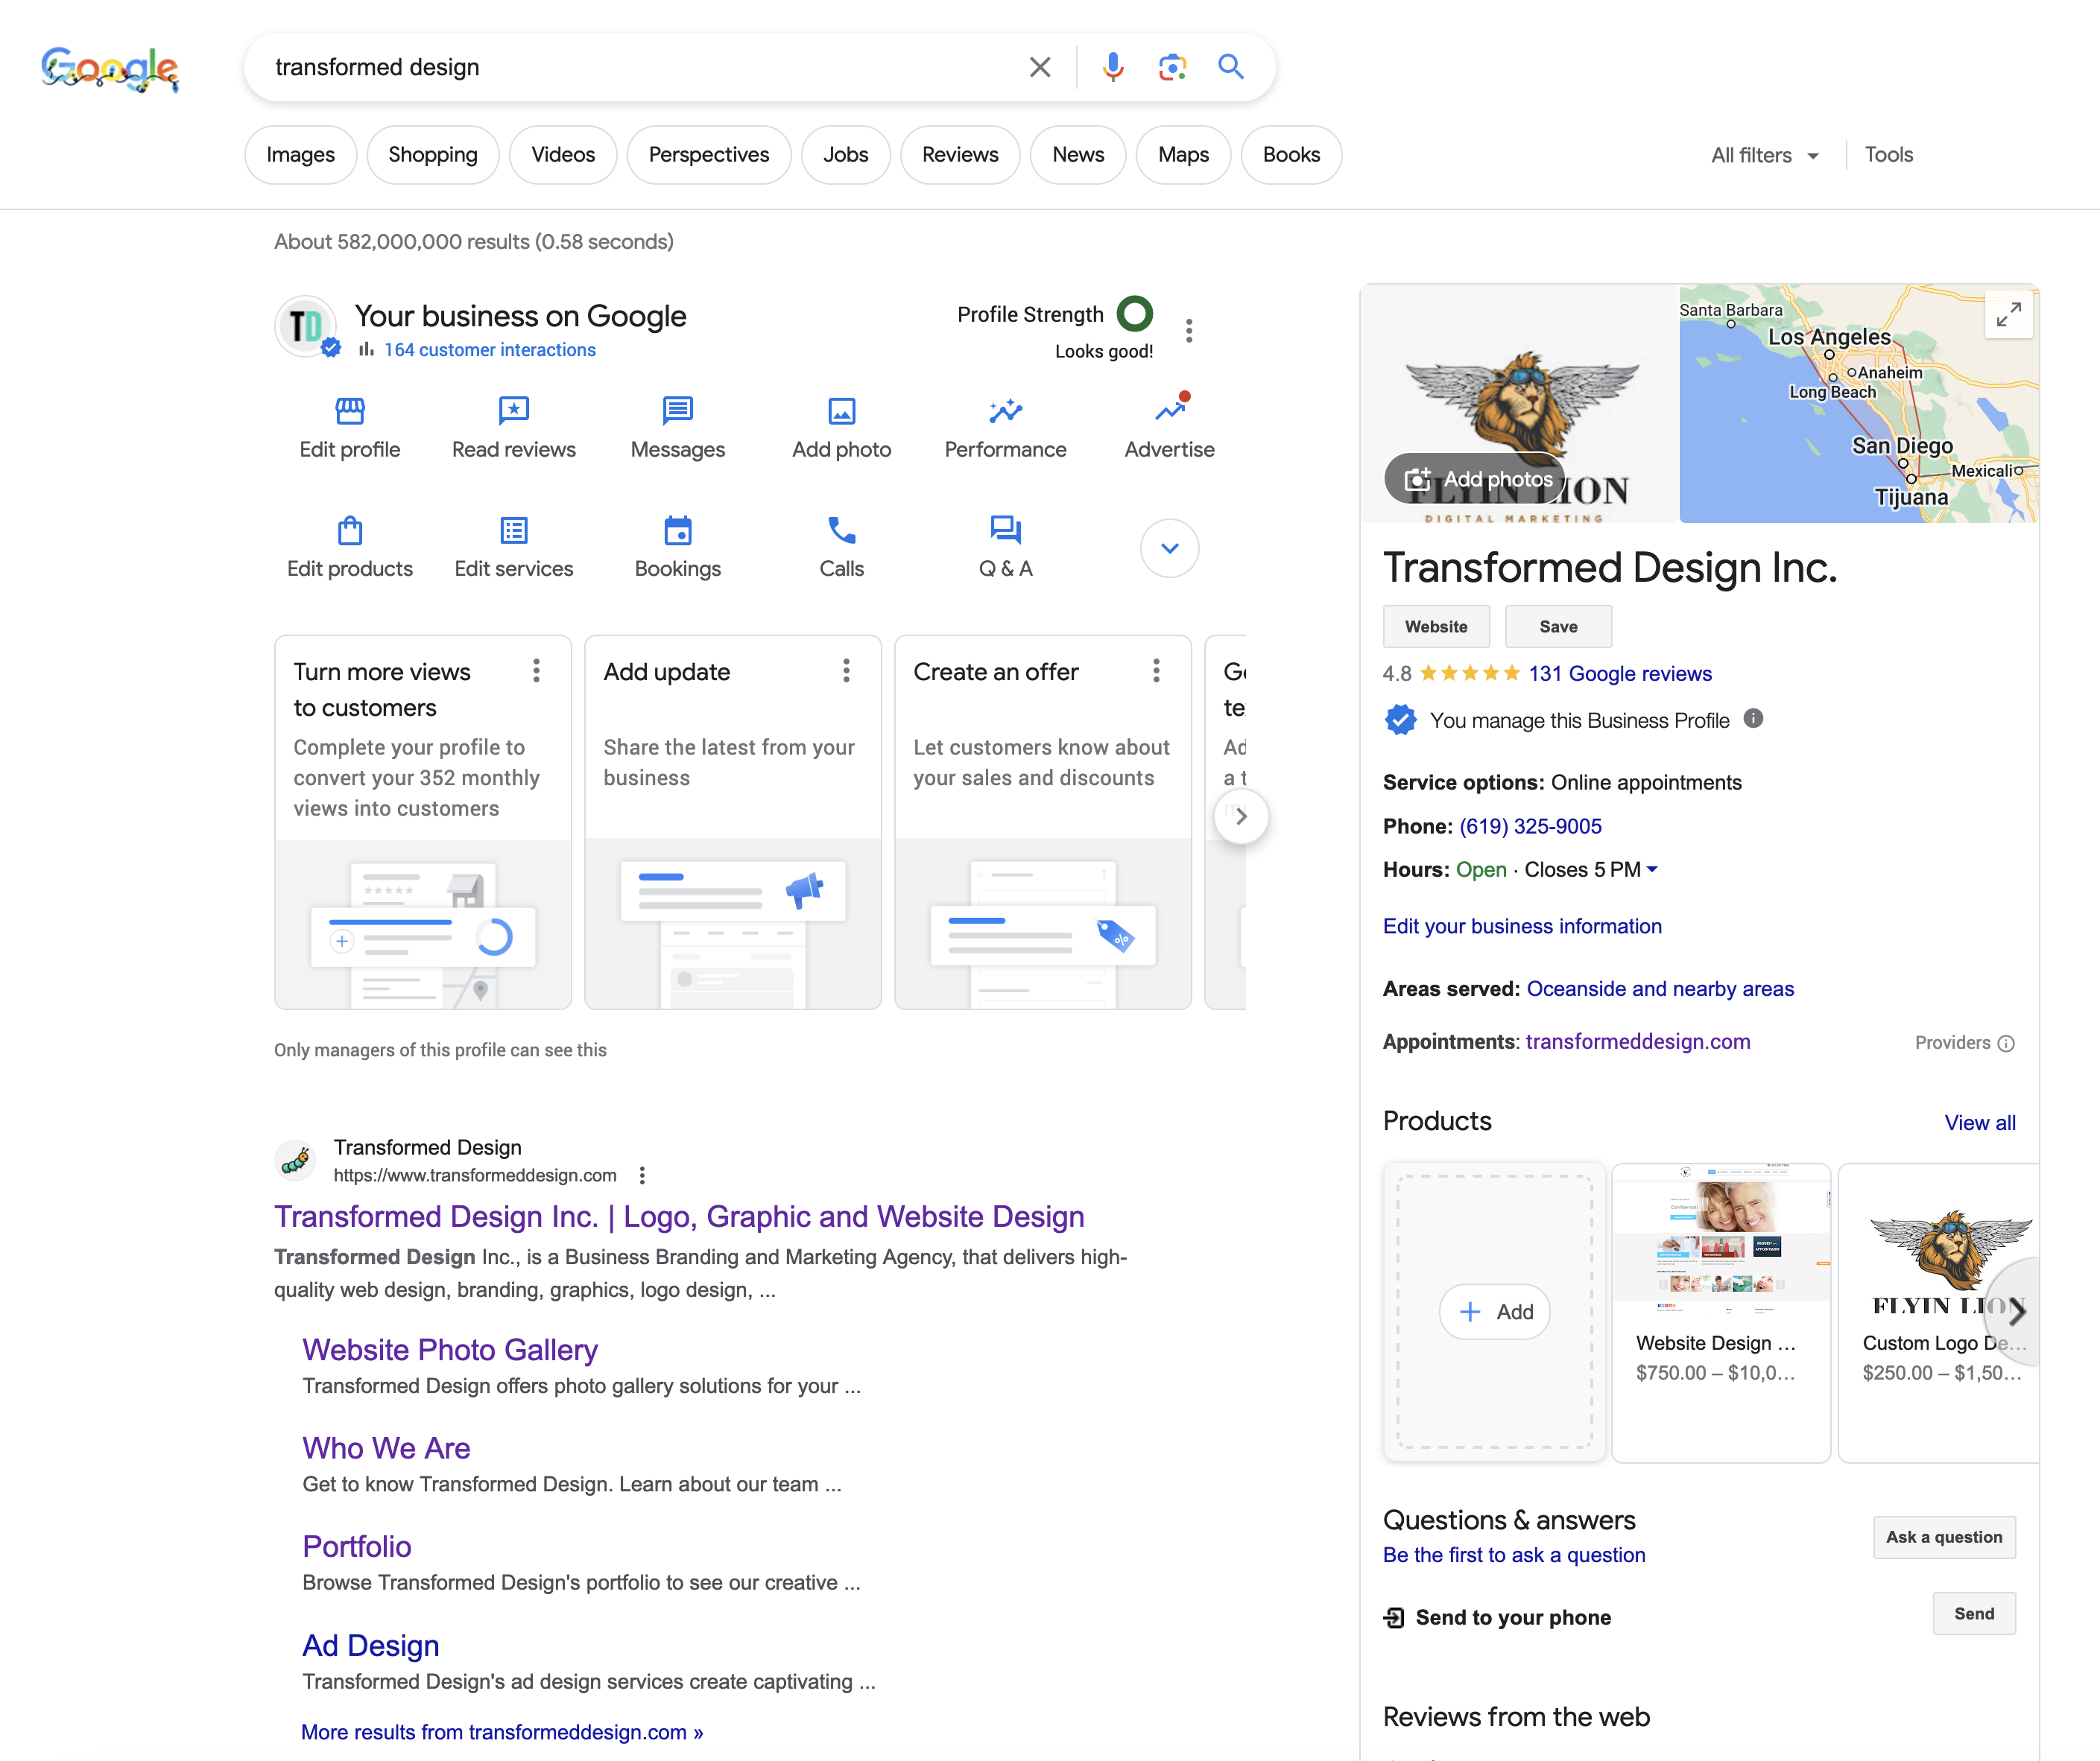The height and width of the screenshot is (1761, 2100).
Task: Click the Add photo icon
Action: coord(842,410)
